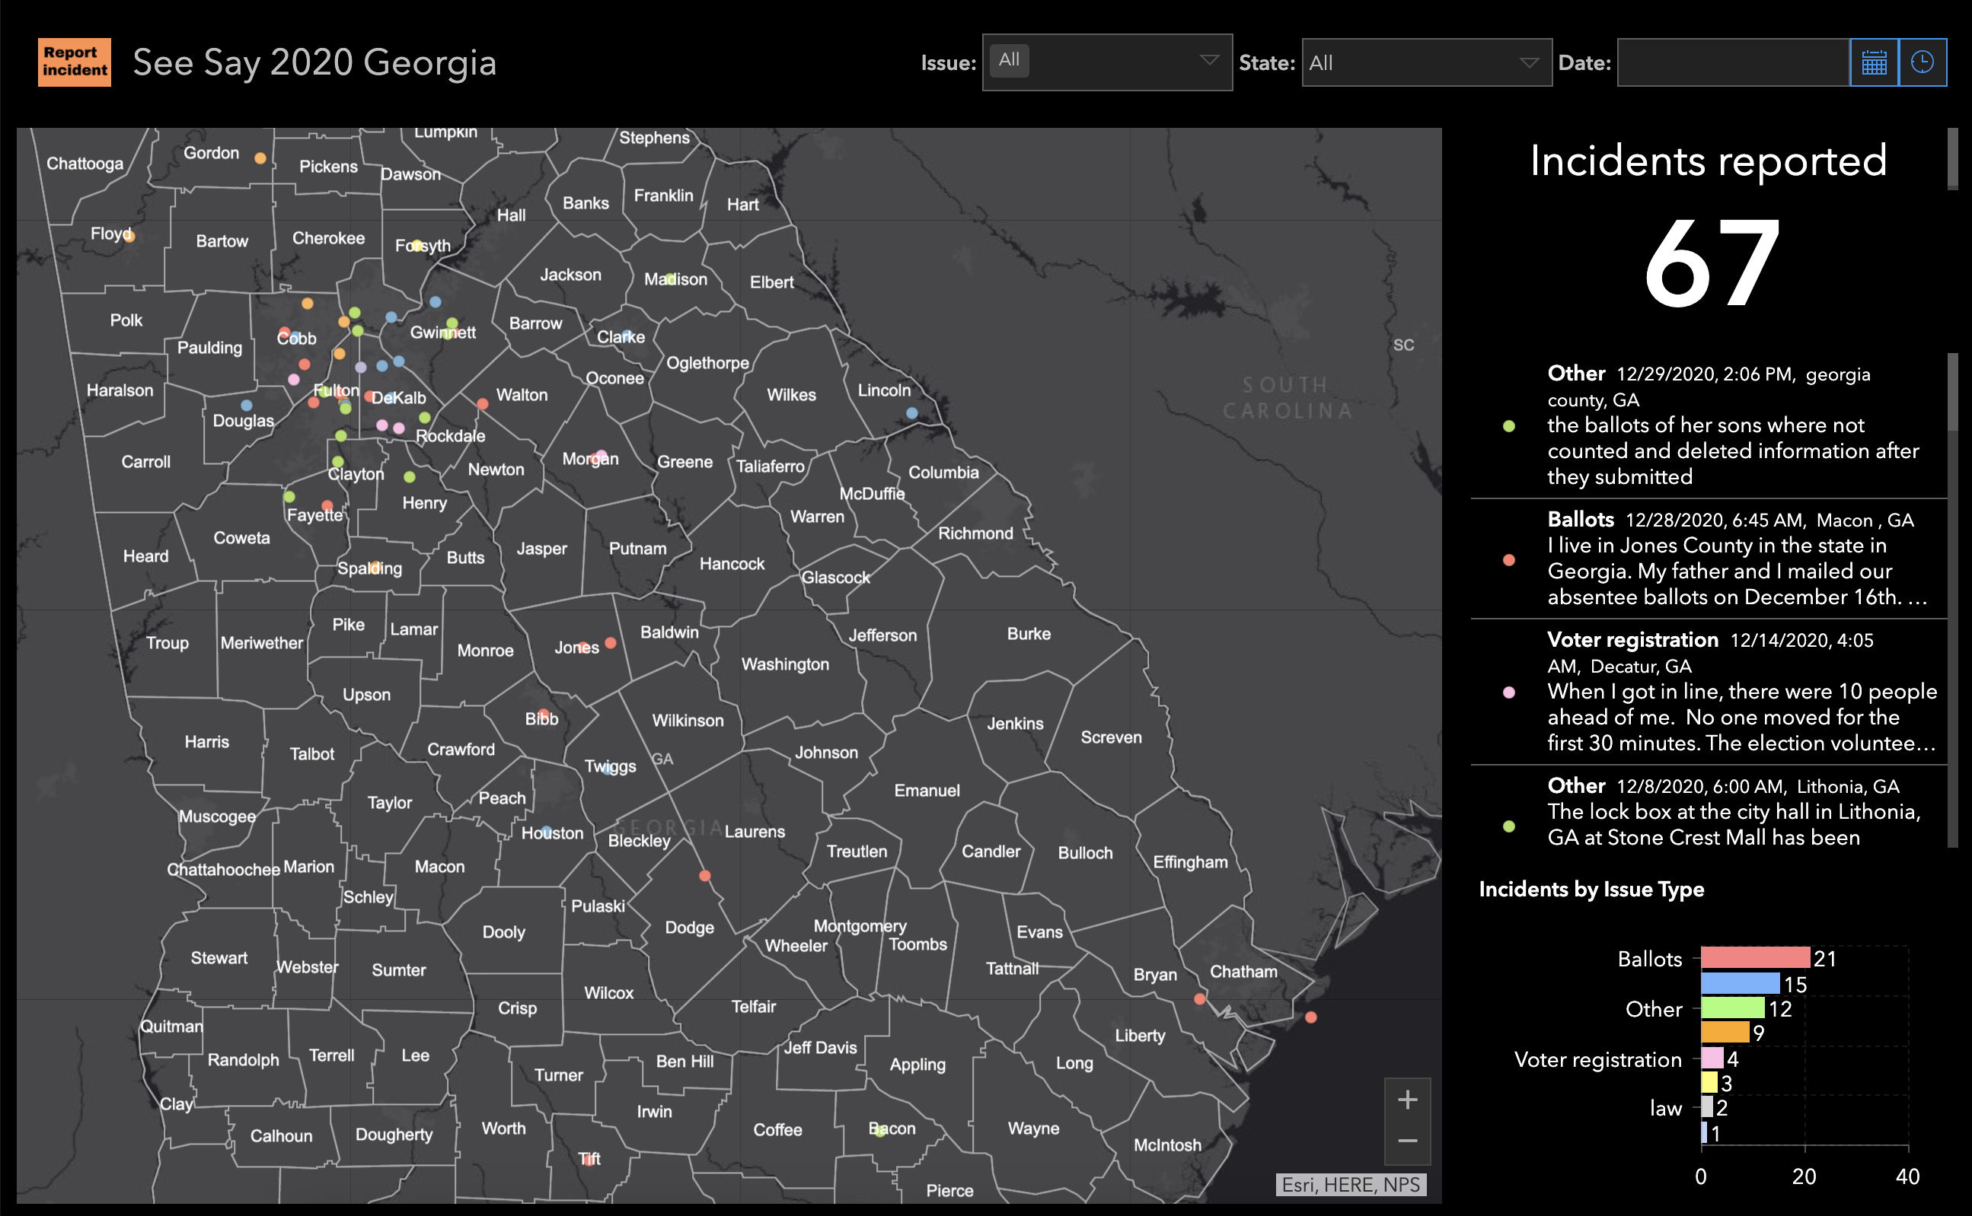Click the yellow incident dot in Forsyth county

pyautogui.click(x=417, y=244)
